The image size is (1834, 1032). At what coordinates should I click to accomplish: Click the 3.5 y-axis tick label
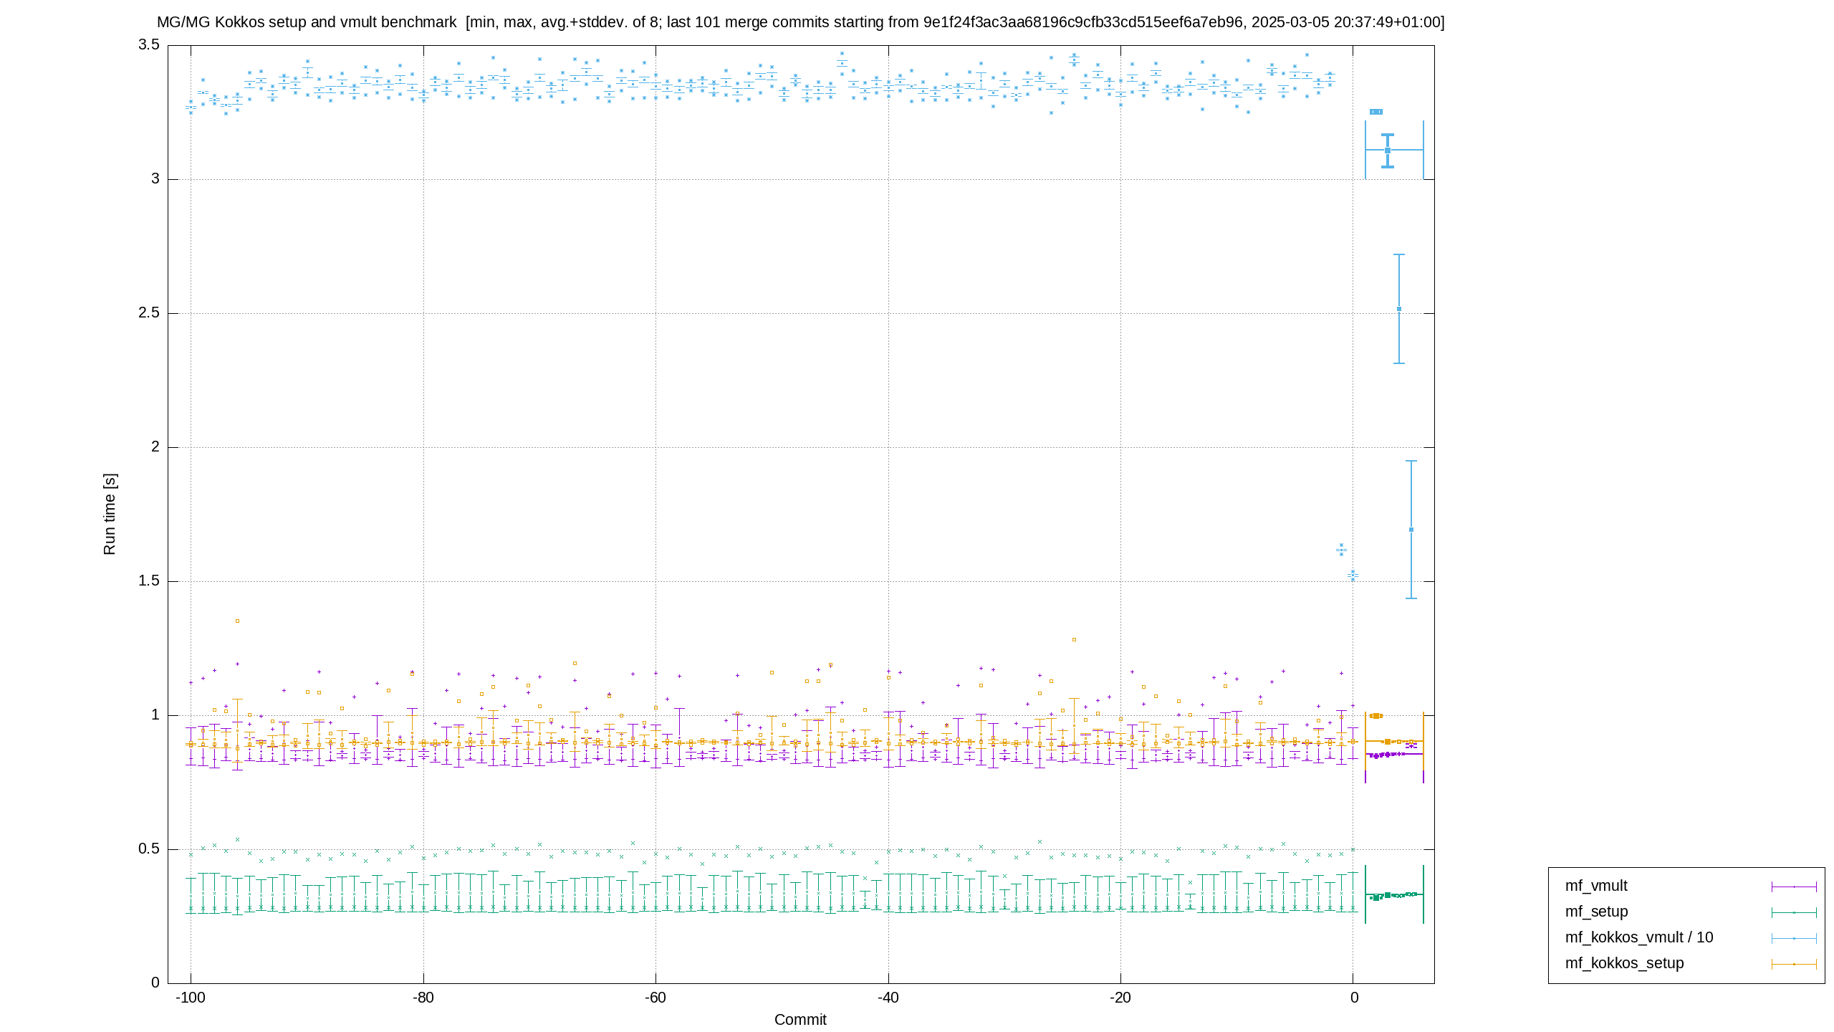point(149,44)
